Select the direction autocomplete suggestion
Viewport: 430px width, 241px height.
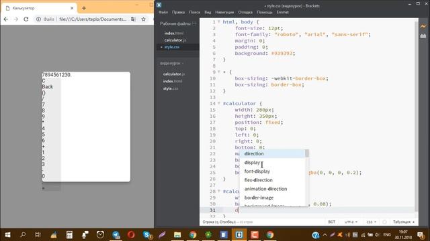click(x=273, y=153)
